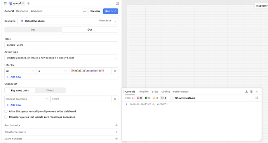Filter console by errors

139,98
